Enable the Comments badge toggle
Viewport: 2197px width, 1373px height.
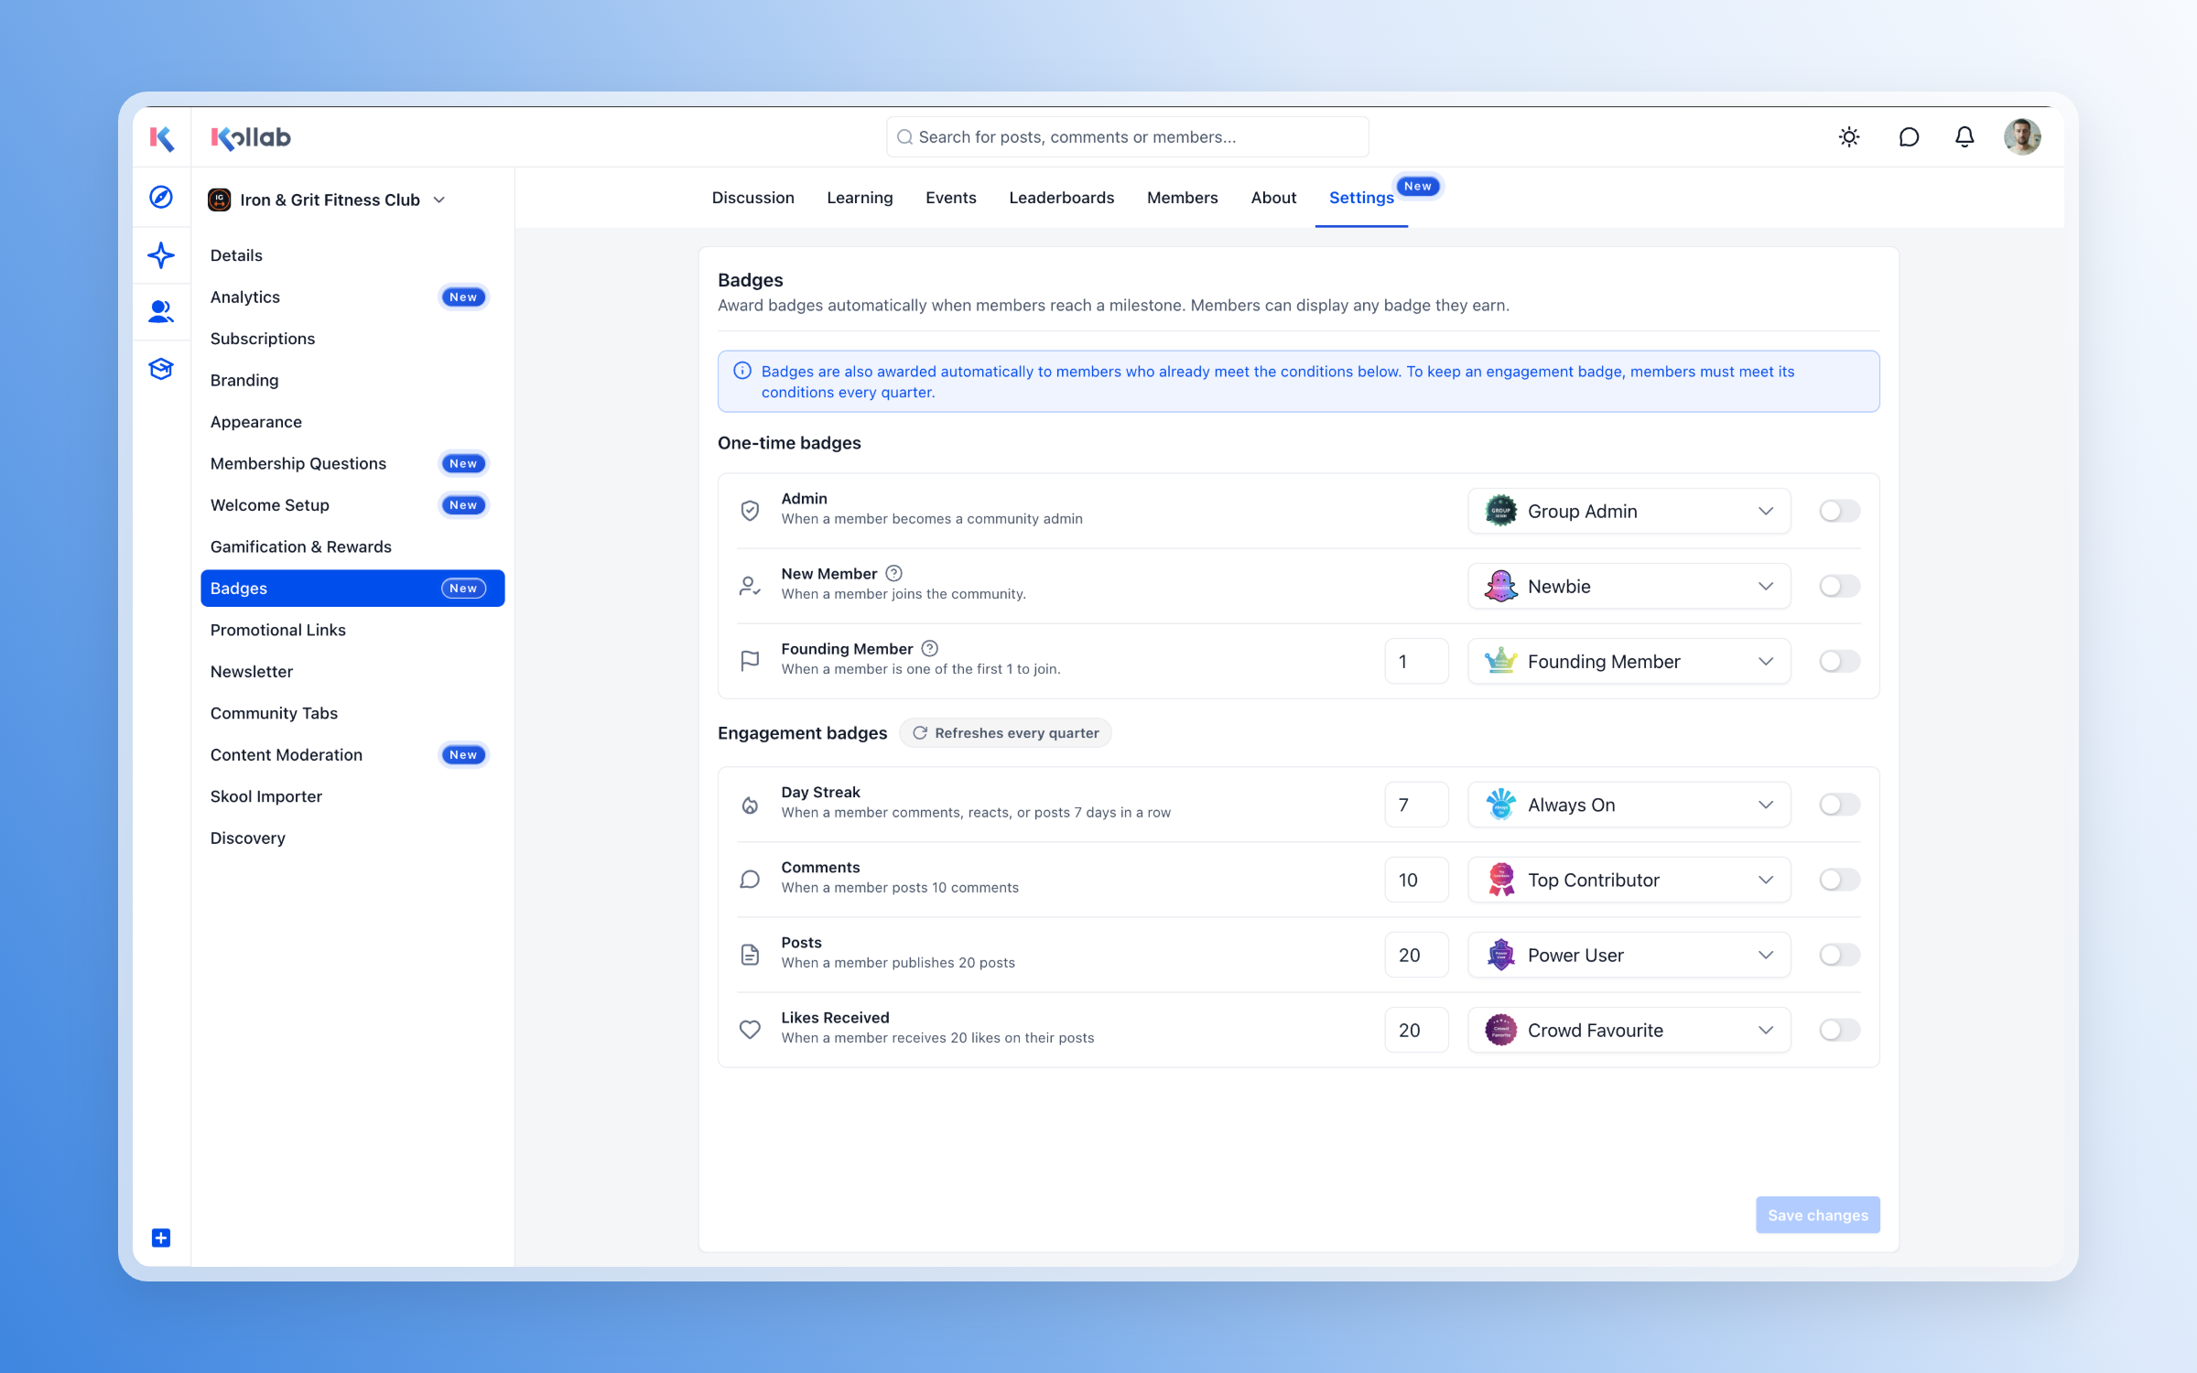tap(1839, 880)
